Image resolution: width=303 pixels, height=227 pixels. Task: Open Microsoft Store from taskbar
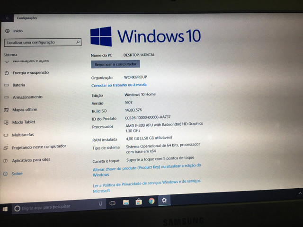coord(139,202)
